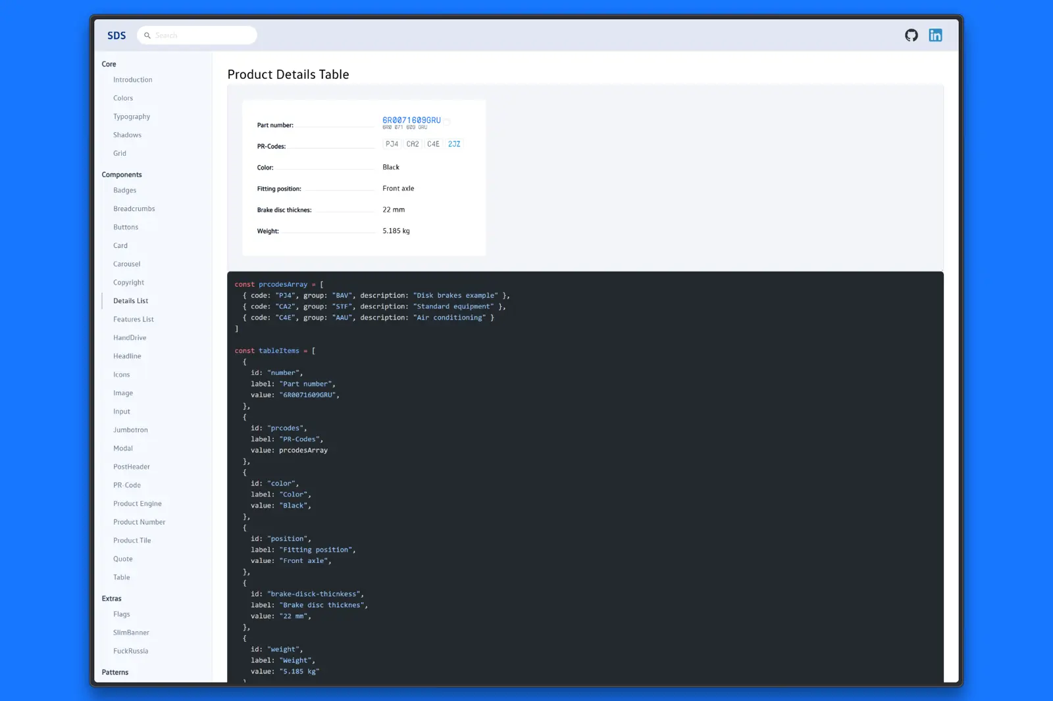1053x701 pixels.
Task: Select Details List in the sidebar
Action: pyautogui.click(x=130, y=301)
